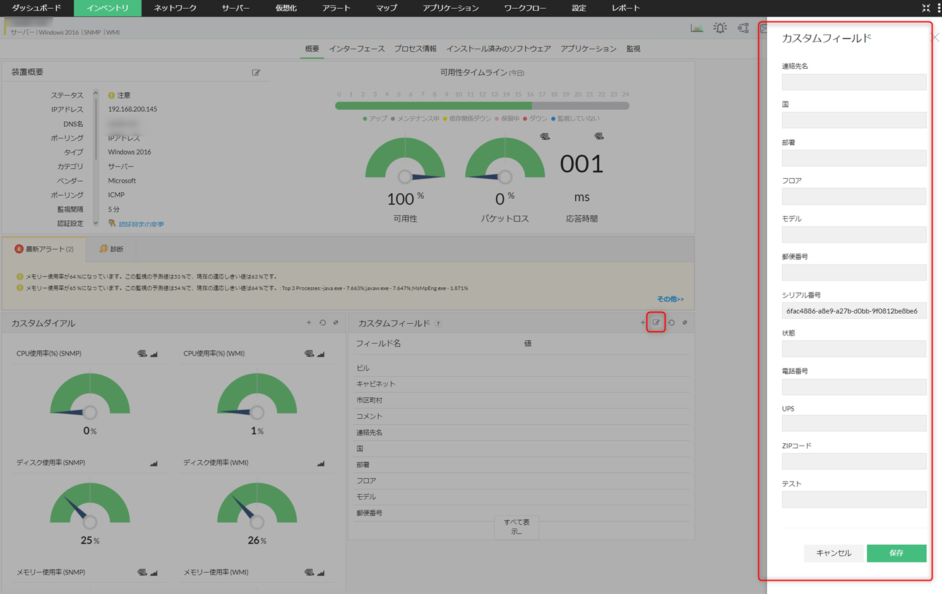Switch to the 監視 tab

click(x=633, y=49)
